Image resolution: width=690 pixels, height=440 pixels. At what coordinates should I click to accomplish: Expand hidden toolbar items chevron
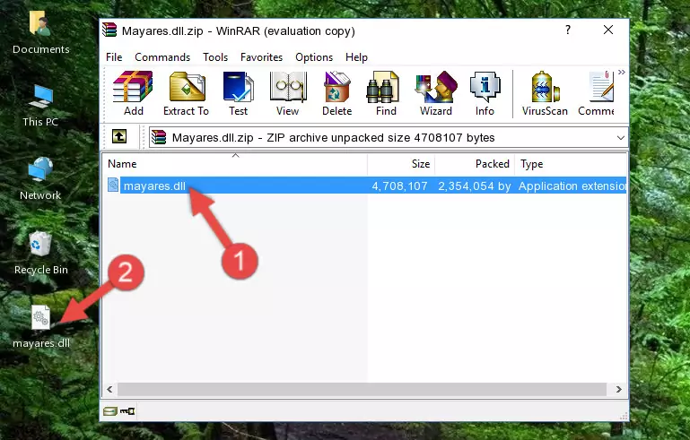point(621,73)
